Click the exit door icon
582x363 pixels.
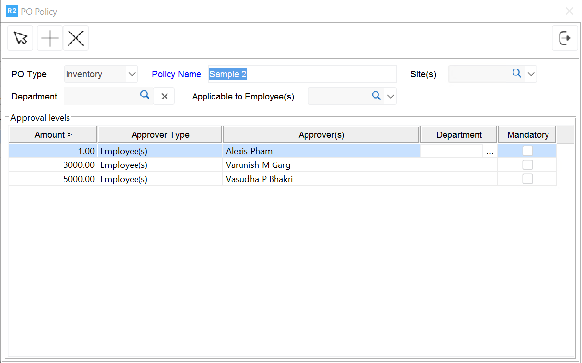(x=565, y=38)
